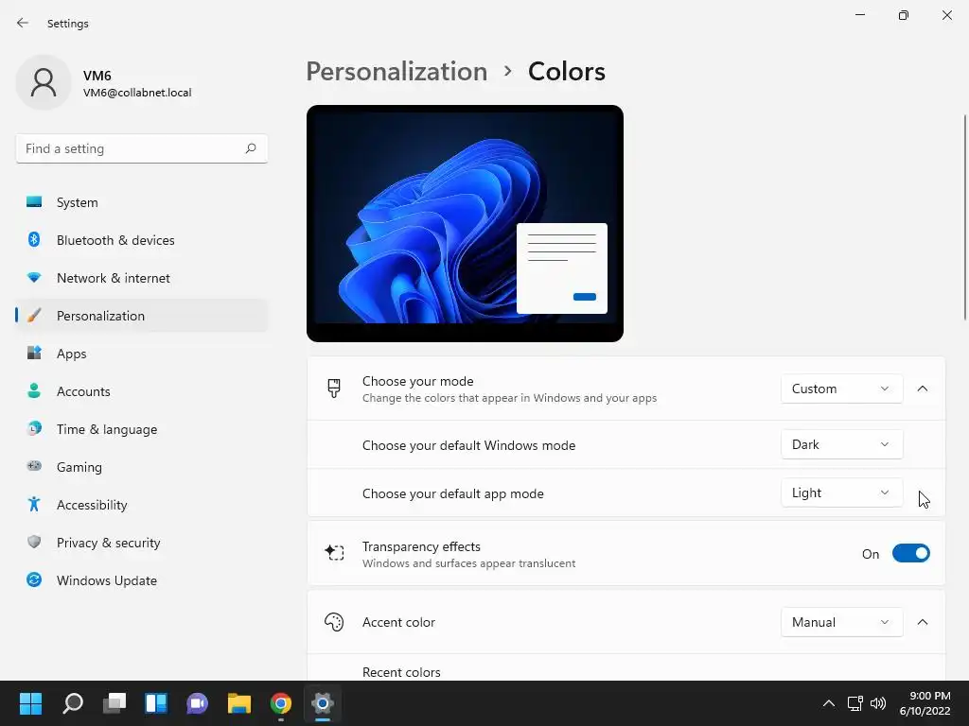969x726 pixels.
Task: Click the Accent color palette icon
Action: pos(334,622)
